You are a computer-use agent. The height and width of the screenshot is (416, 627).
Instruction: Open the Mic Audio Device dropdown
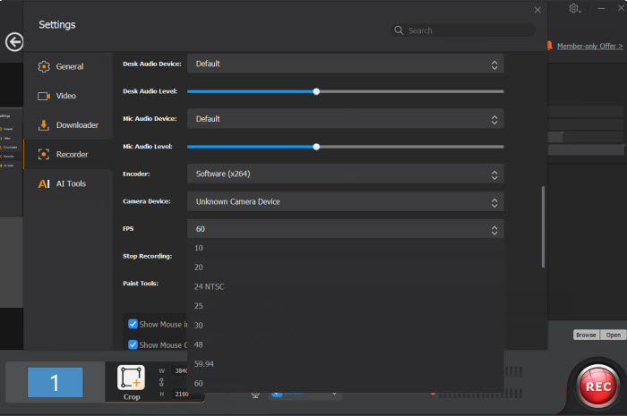tap(346, 119)
